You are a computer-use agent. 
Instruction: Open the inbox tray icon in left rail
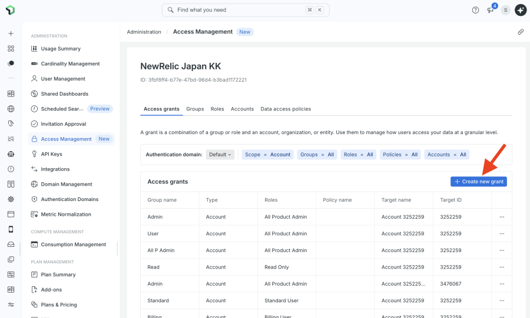(x=11, y=244)
